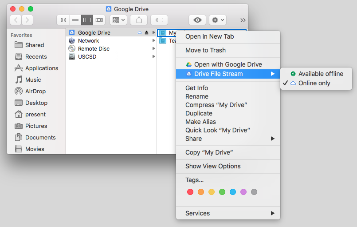Choose Get Info from context menu
This screenshot has width=357, height=227.
click(x=228, y=88)
